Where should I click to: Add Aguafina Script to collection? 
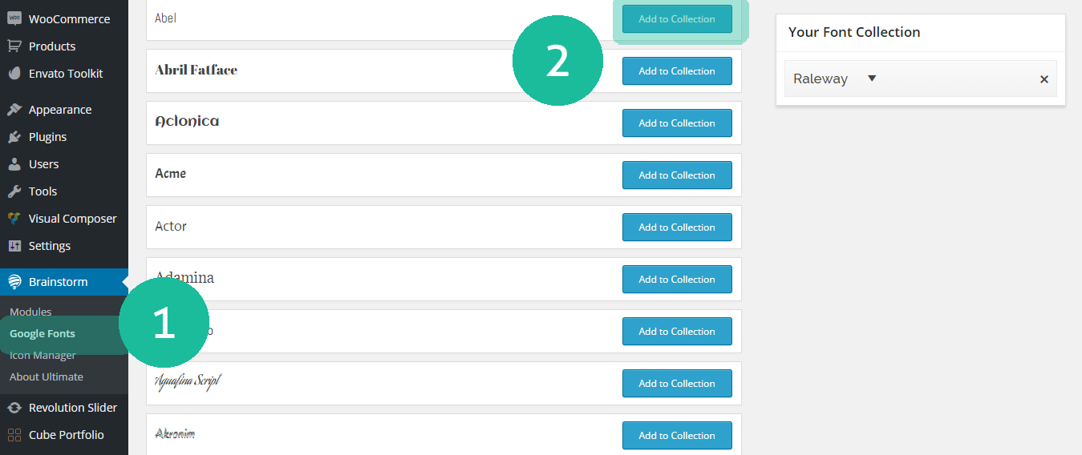677,384
